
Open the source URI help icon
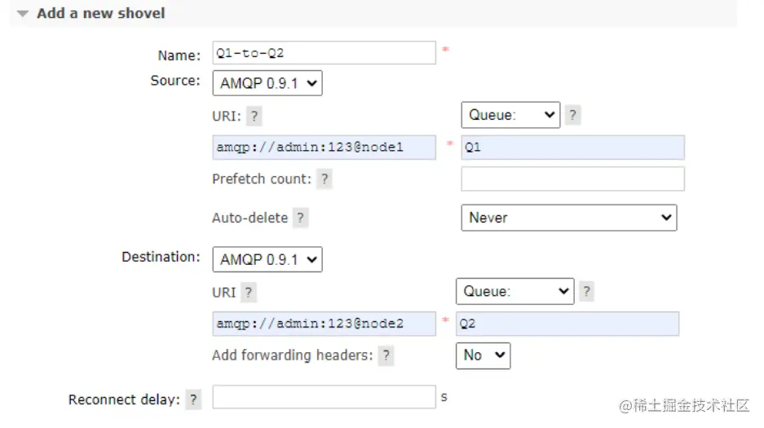tap(254, 116)
